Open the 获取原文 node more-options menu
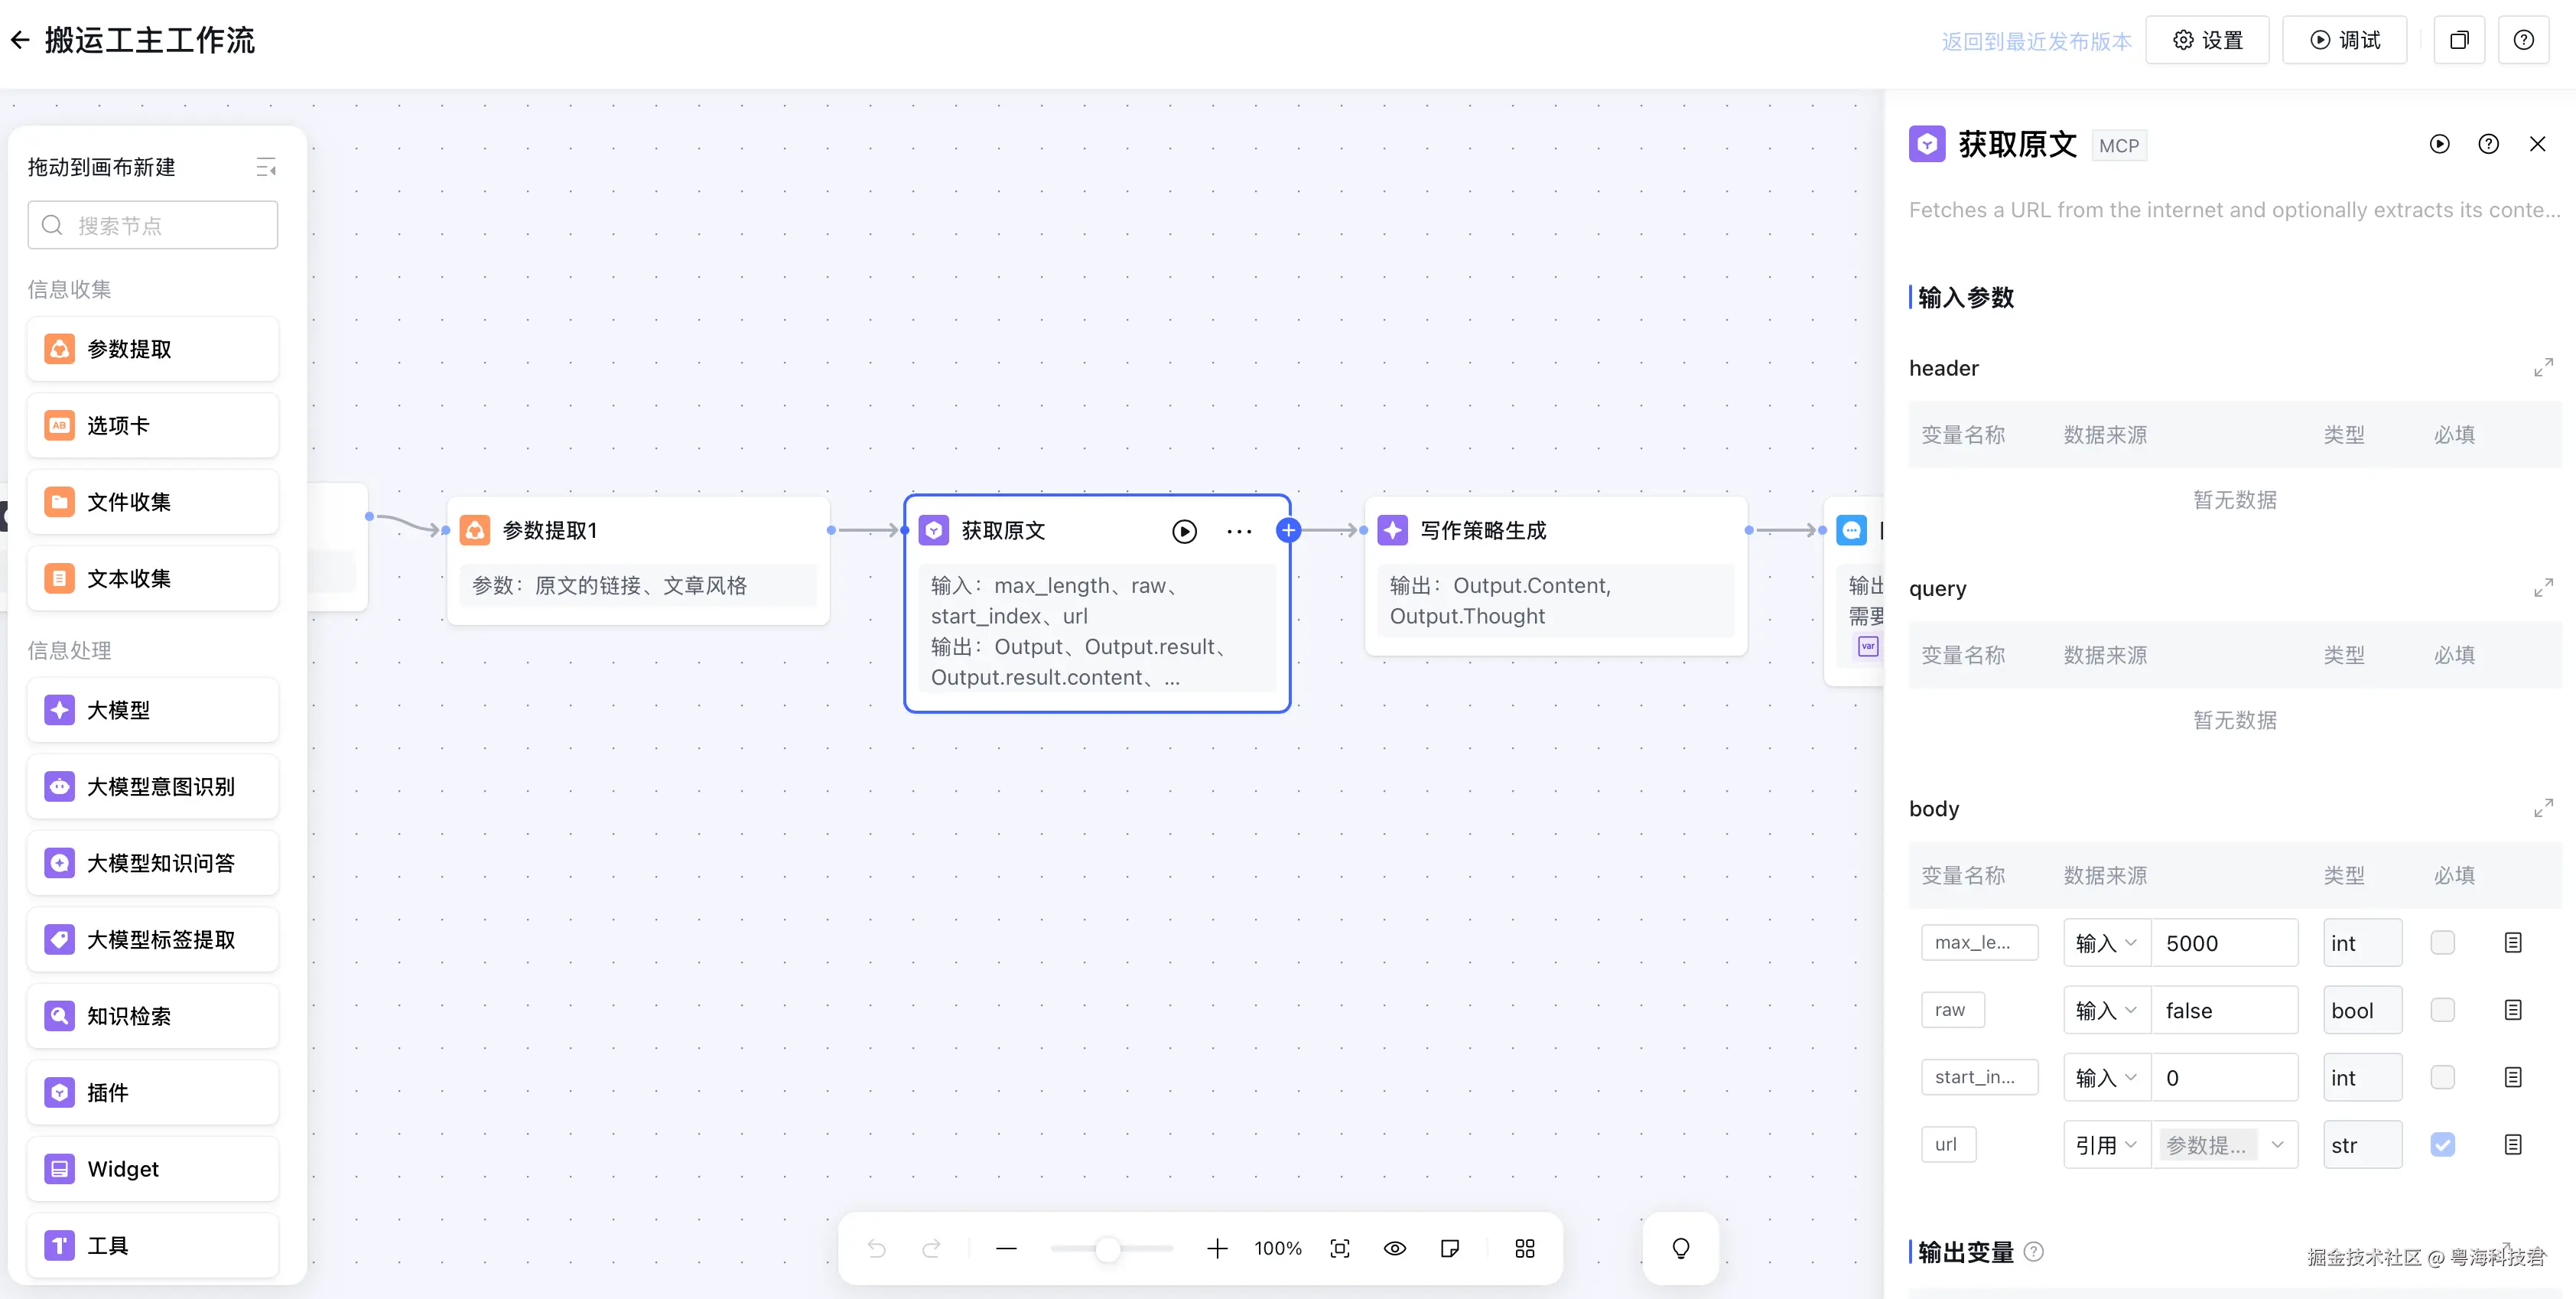Viewport: 2576px width, 1299px height. (x=1239, y=531)
